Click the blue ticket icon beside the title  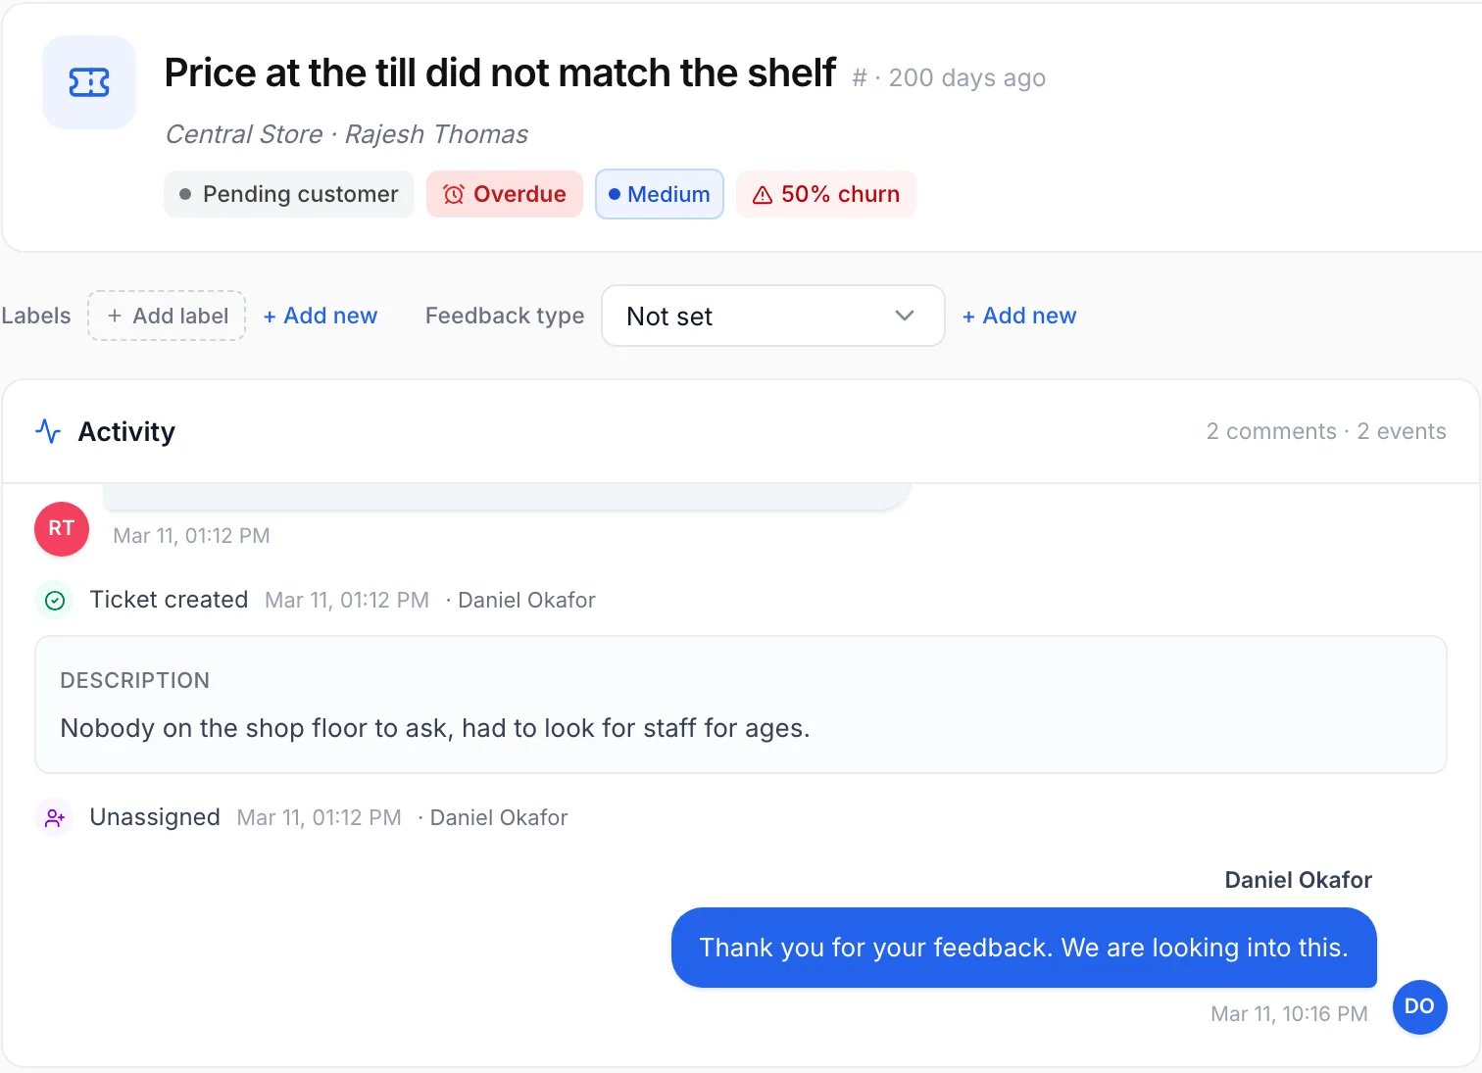[89, 82]
